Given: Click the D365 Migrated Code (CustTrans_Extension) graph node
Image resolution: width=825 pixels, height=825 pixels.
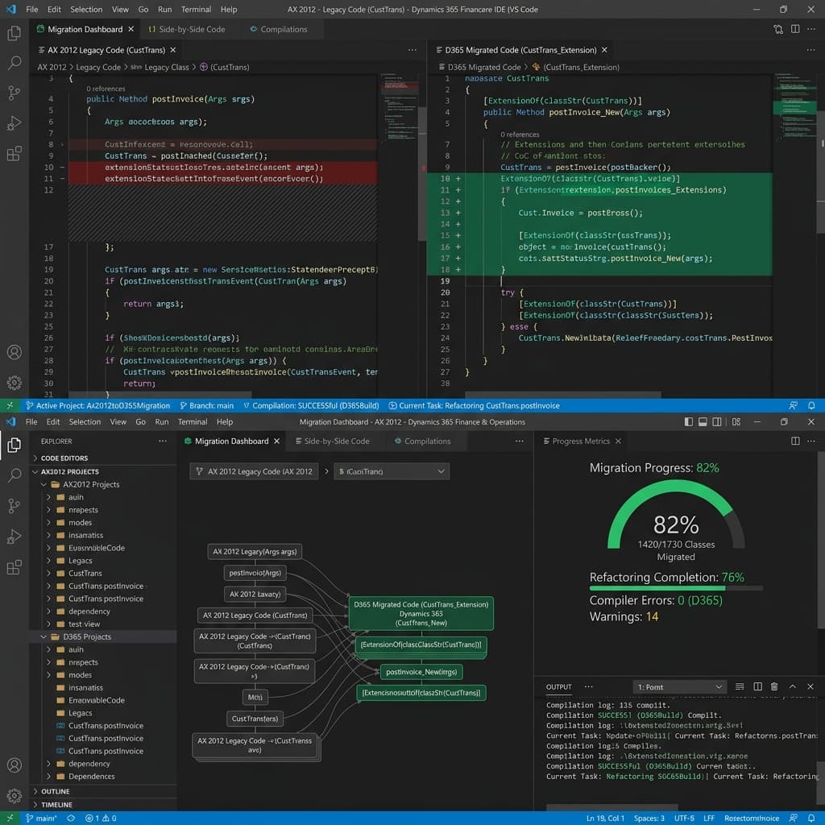Looking at the screenshot, I should coord(421,613).
